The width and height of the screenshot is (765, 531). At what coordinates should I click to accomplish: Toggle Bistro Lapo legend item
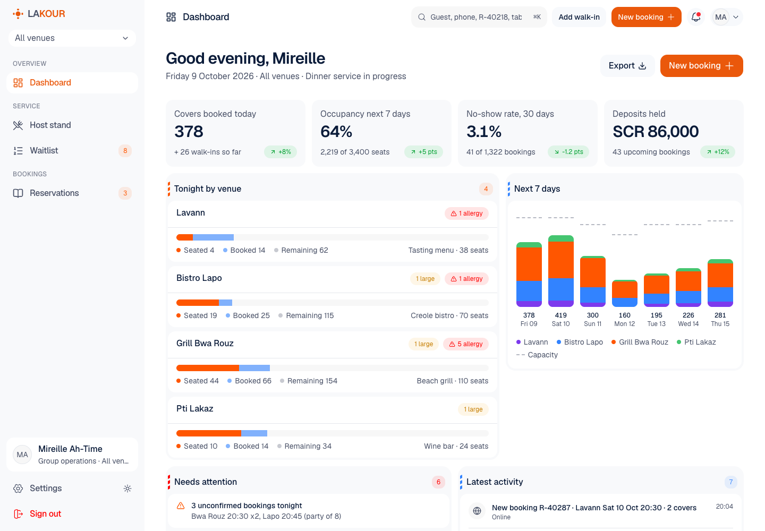click(580, 342)
